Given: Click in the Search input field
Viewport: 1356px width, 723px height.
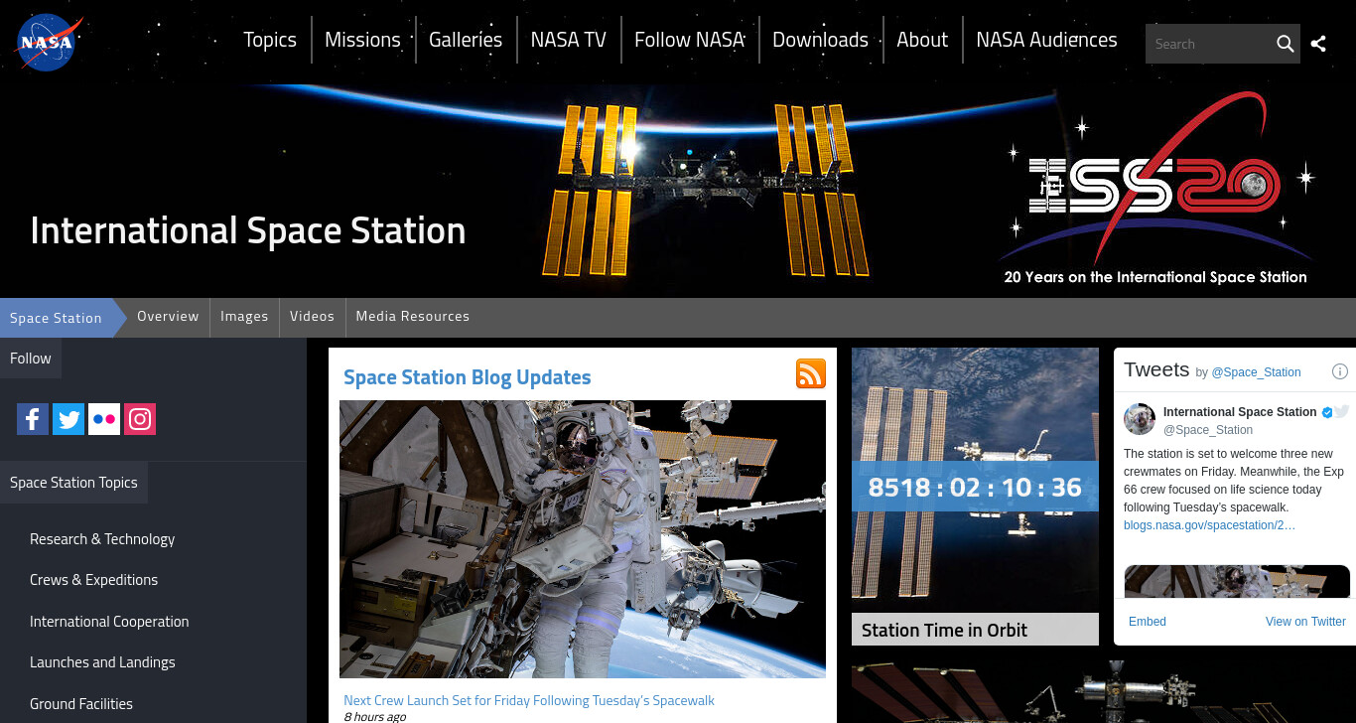Looking at the screenshot, I should click(1209, 44).
